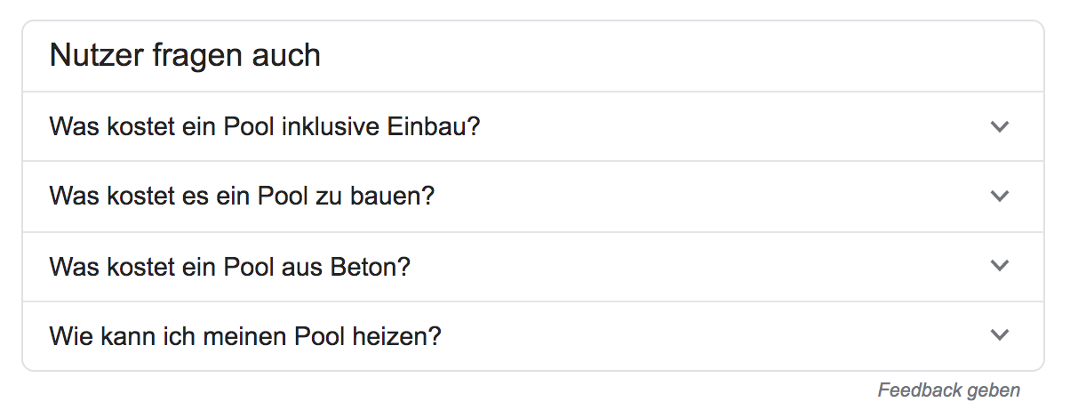Select 'Was kostet es ein Pool zu bauen?'

[242, 196]
